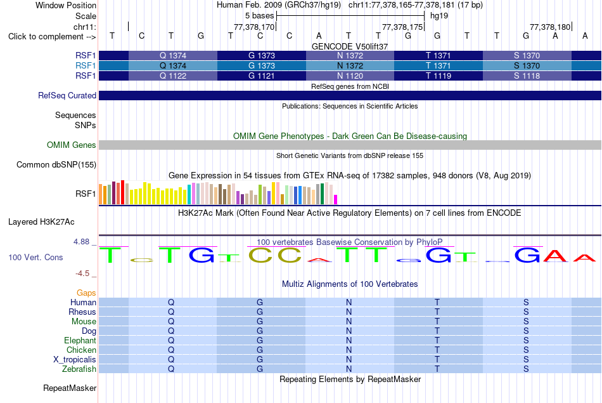Click codon T 1371 in the light blue RSF1 track
Viewport: 602px width, 403px height.
tap(439, 66)
